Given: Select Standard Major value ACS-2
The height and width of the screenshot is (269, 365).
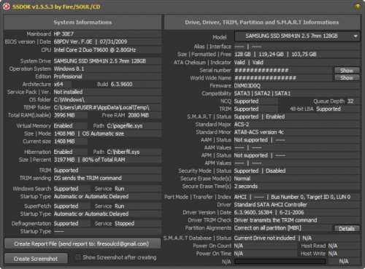Looking at the screenshot, I should (242, 125).
